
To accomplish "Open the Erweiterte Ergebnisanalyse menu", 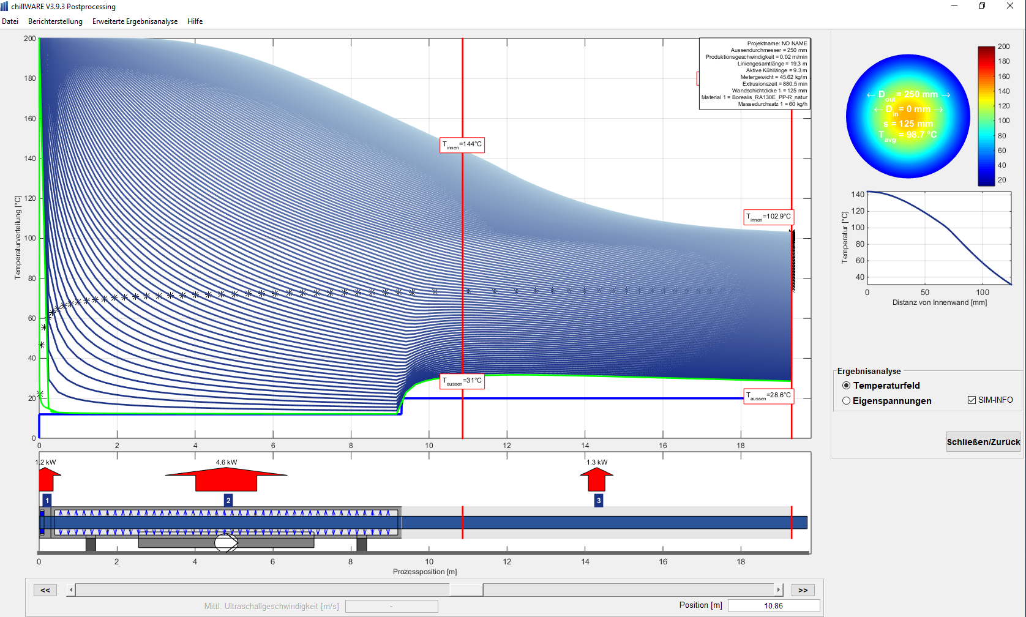I will pos(135,21).
